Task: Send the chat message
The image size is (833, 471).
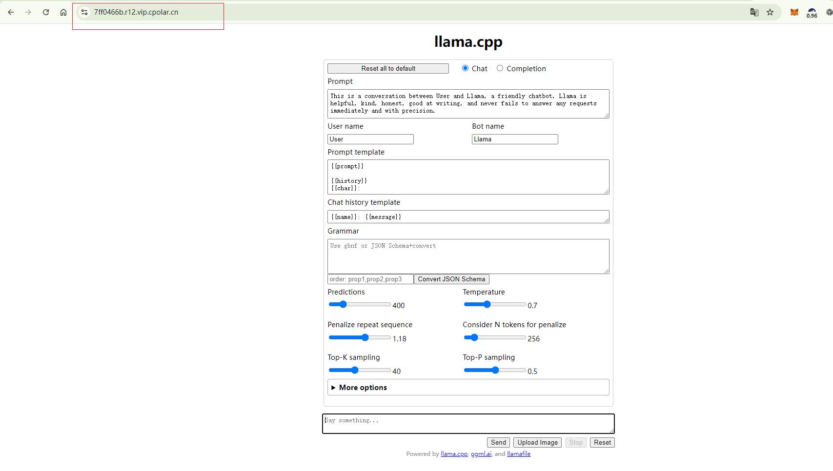Action: click(498, 443)
